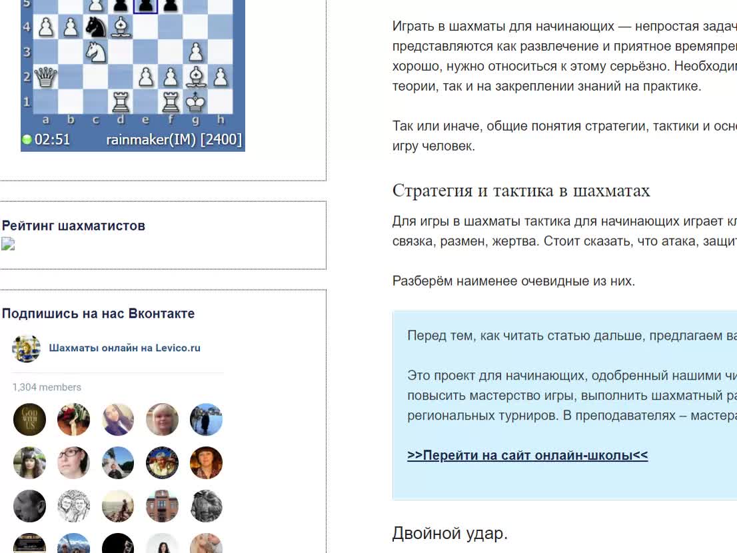Select the white rook on d1
Screen dimensions: 737x553
pos(121,101)
